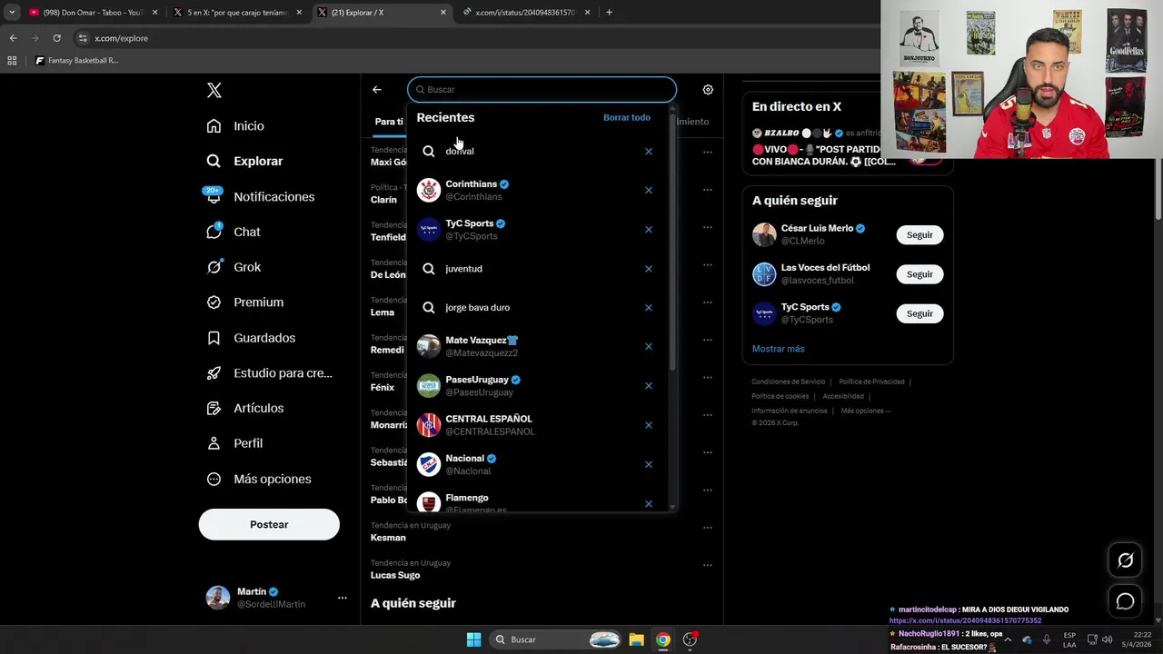
Task: Open more options for Tenfield trend
Action: 707,227
